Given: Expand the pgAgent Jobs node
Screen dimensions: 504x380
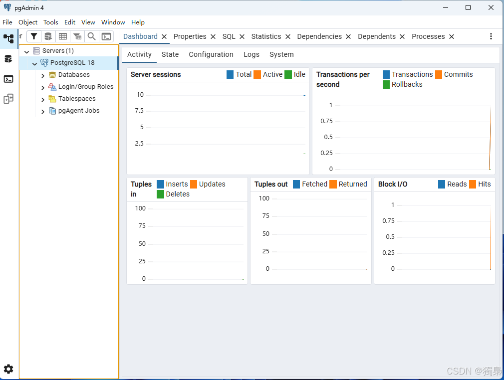Looking at the screenshot, I should coord(43,112).
